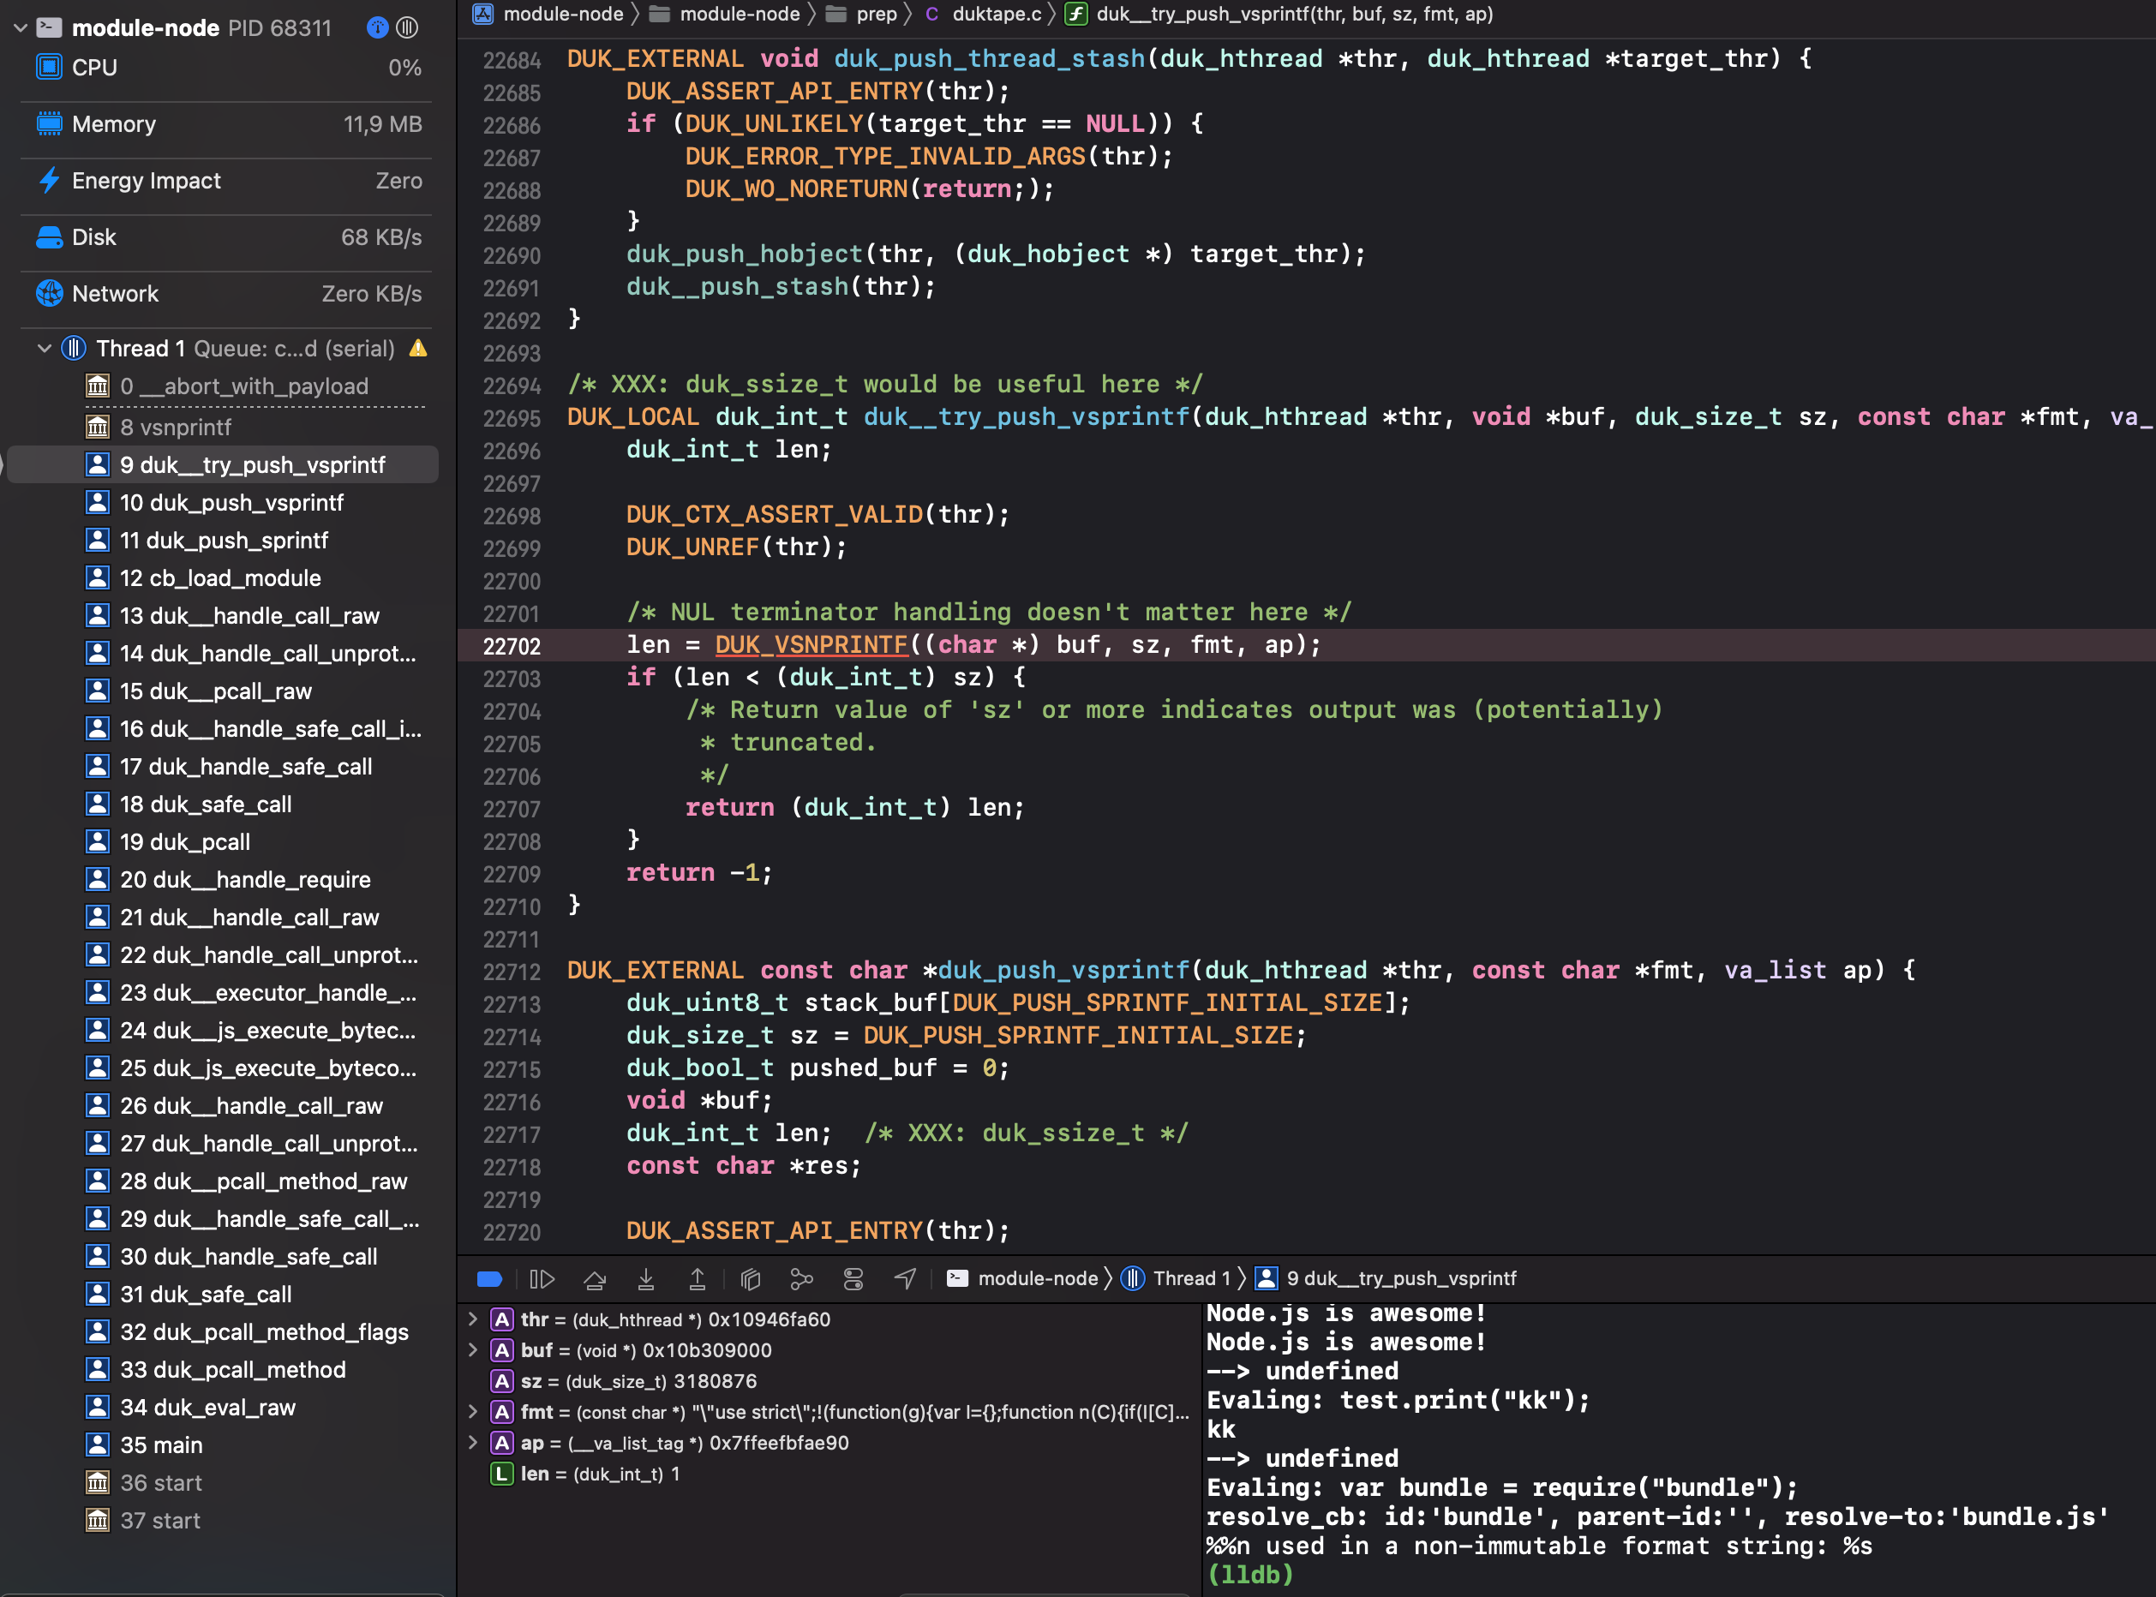Select the Step Into icon
This screenshot has height=1597, width=2156.
646,1278
